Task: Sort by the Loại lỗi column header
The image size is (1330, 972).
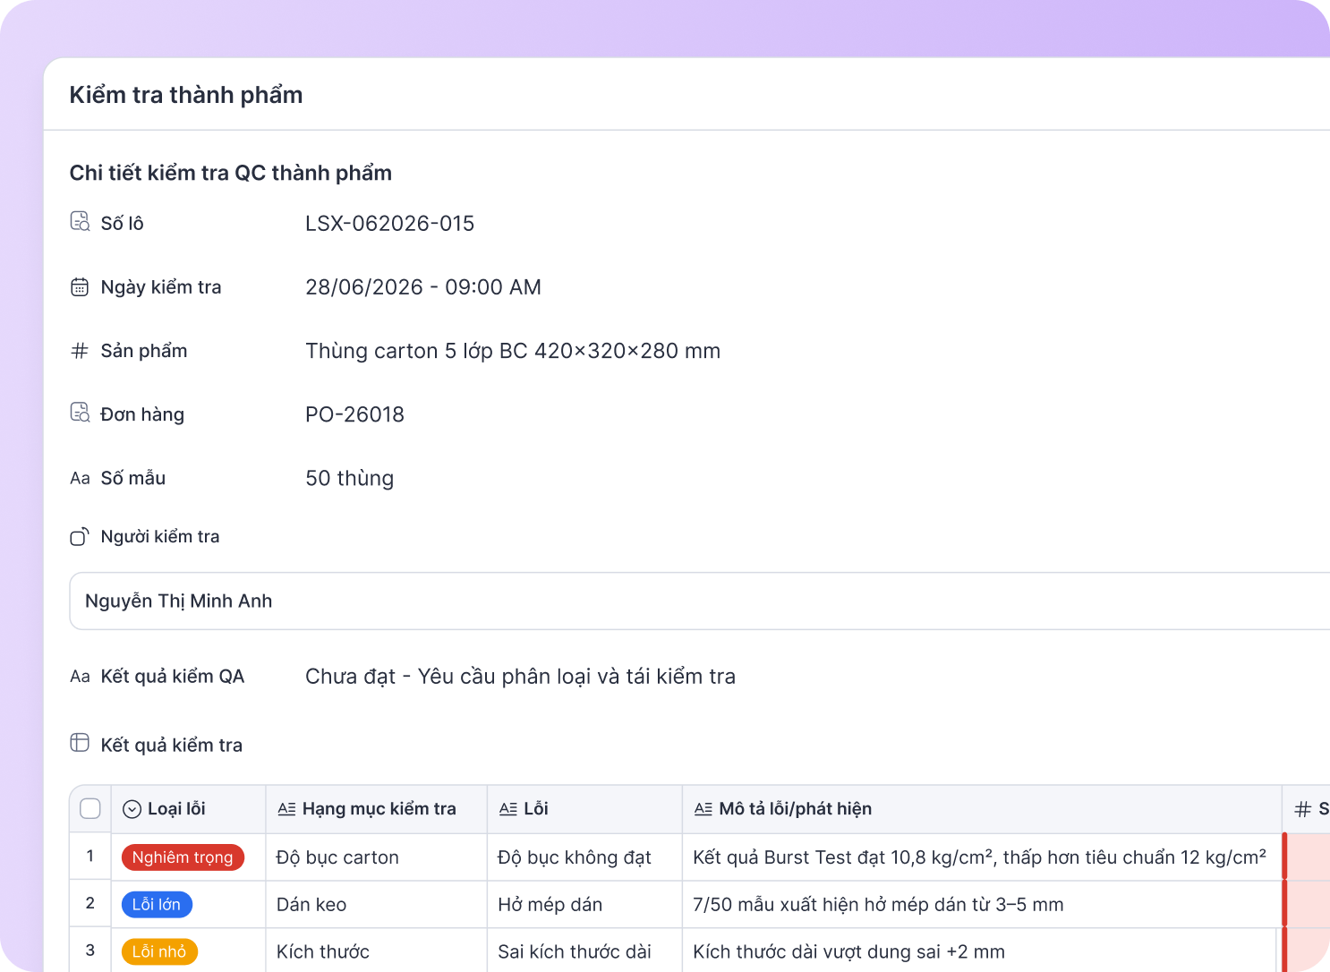Action: pyautogui.click(x=189, y=809)
